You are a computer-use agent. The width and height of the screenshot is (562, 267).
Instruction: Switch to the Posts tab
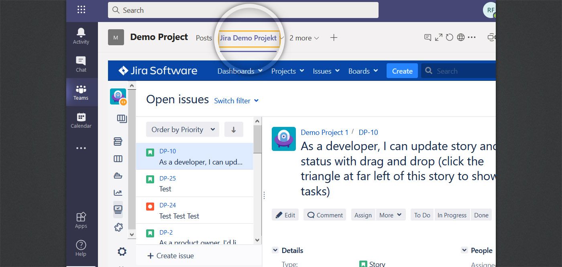[x=204, y=38]
